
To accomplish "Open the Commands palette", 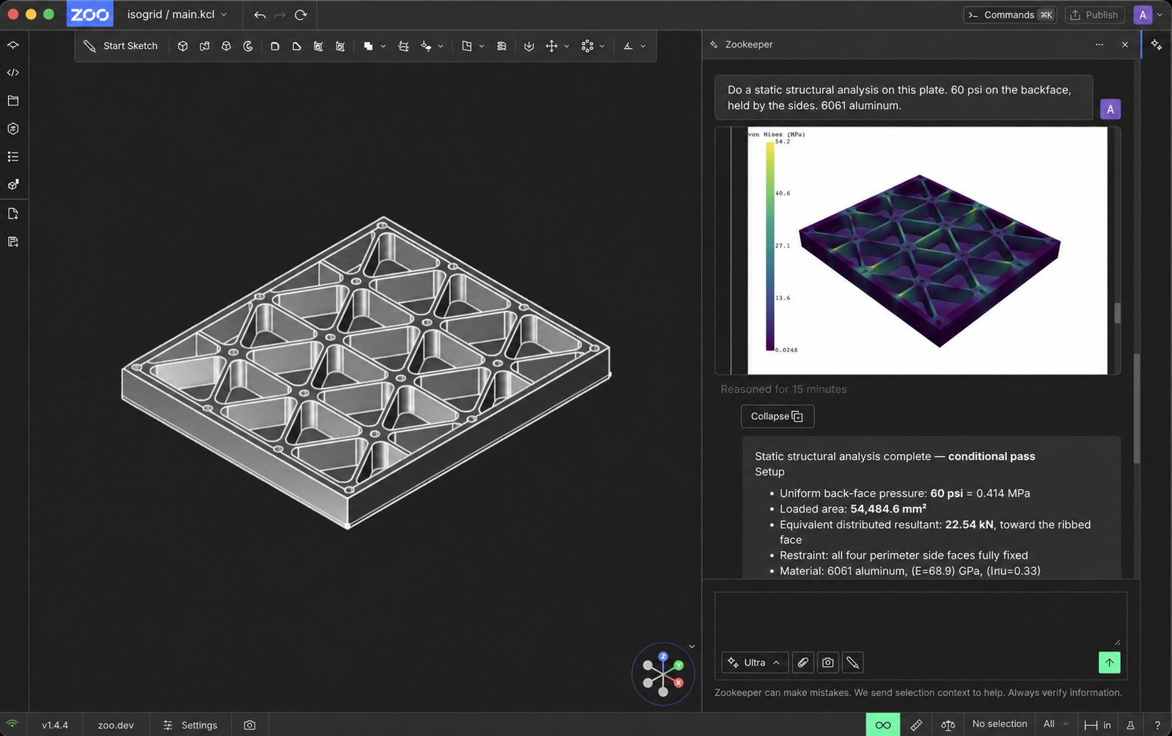I will point(1011,15).
